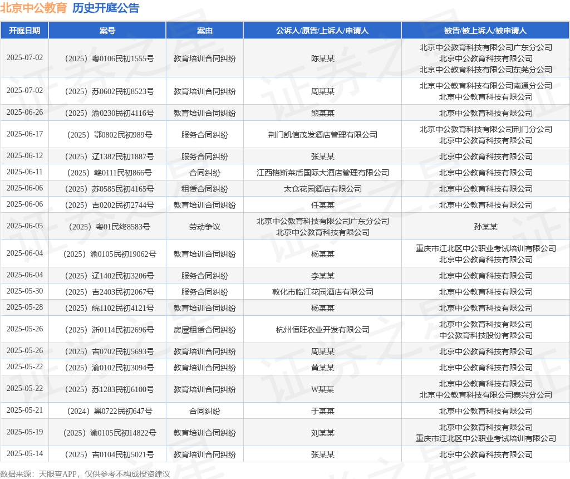Image resolution: width=570 pixels, height=479 pixels.
Task: Click the 房屋租赁合同纠纷 case cause
Action: tap(205, 330)
